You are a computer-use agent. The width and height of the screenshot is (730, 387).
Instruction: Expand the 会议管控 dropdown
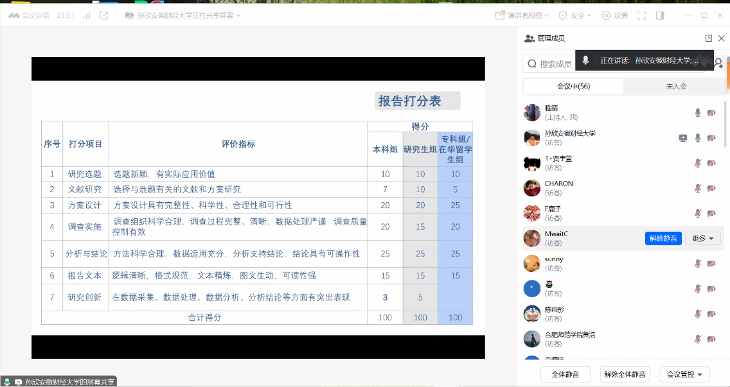[x=688, y=374]
